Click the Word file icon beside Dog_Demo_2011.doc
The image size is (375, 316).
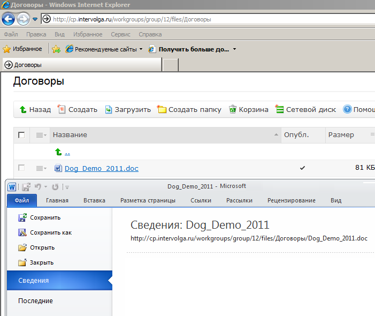pos(58,168)
